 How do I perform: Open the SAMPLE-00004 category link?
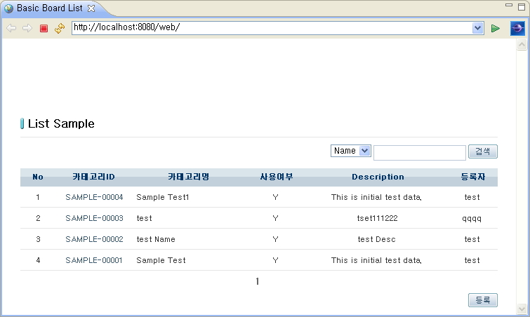coord(94,197)
